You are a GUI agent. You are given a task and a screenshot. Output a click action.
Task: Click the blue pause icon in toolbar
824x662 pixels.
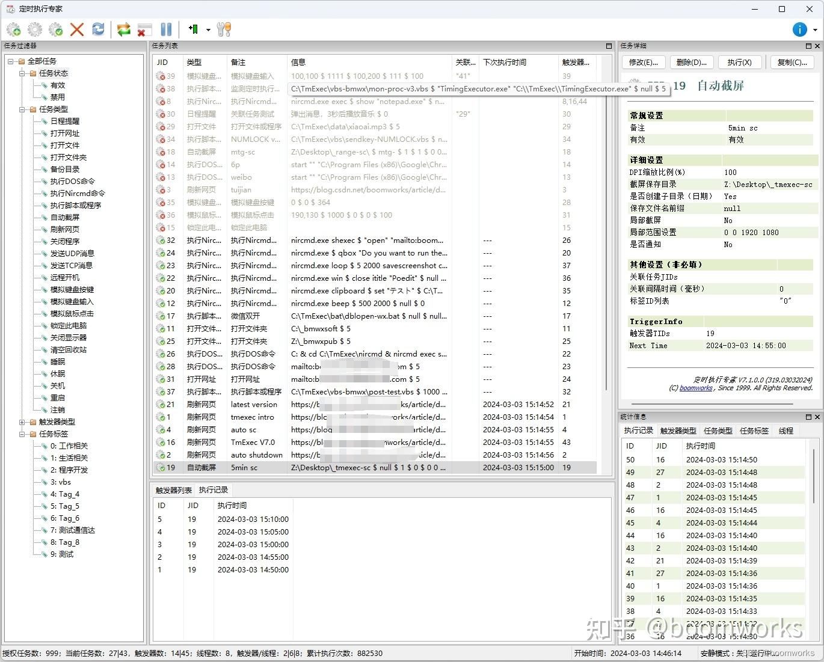tap(167, 29)
